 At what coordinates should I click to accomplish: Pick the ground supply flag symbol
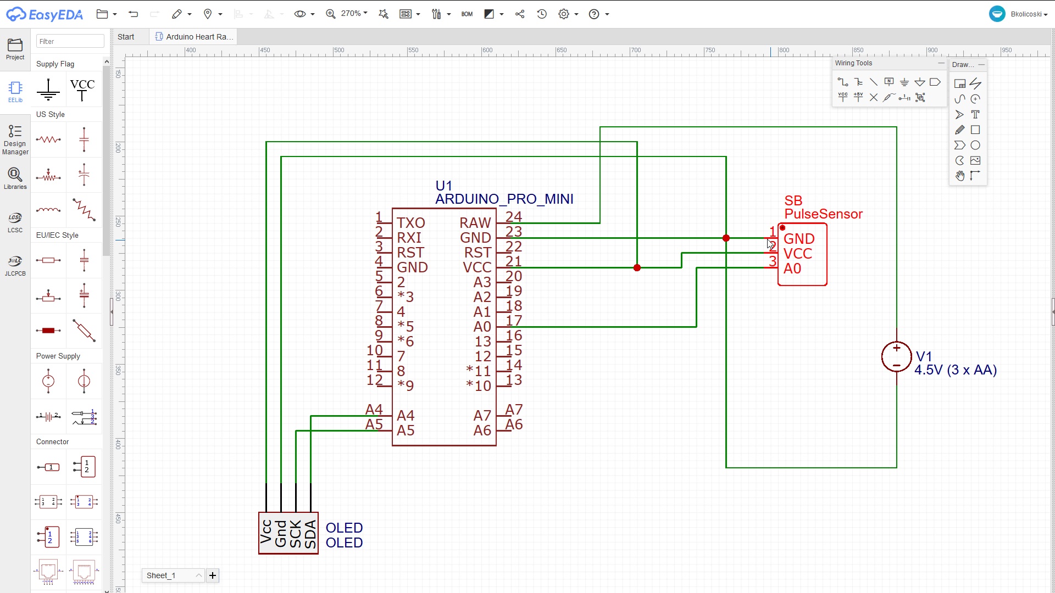48,89
